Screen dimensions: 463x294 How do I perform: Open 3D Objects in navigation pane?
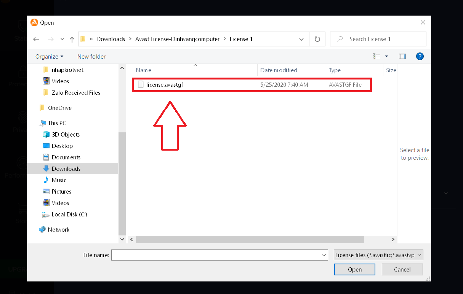click(x=66, y=134)
